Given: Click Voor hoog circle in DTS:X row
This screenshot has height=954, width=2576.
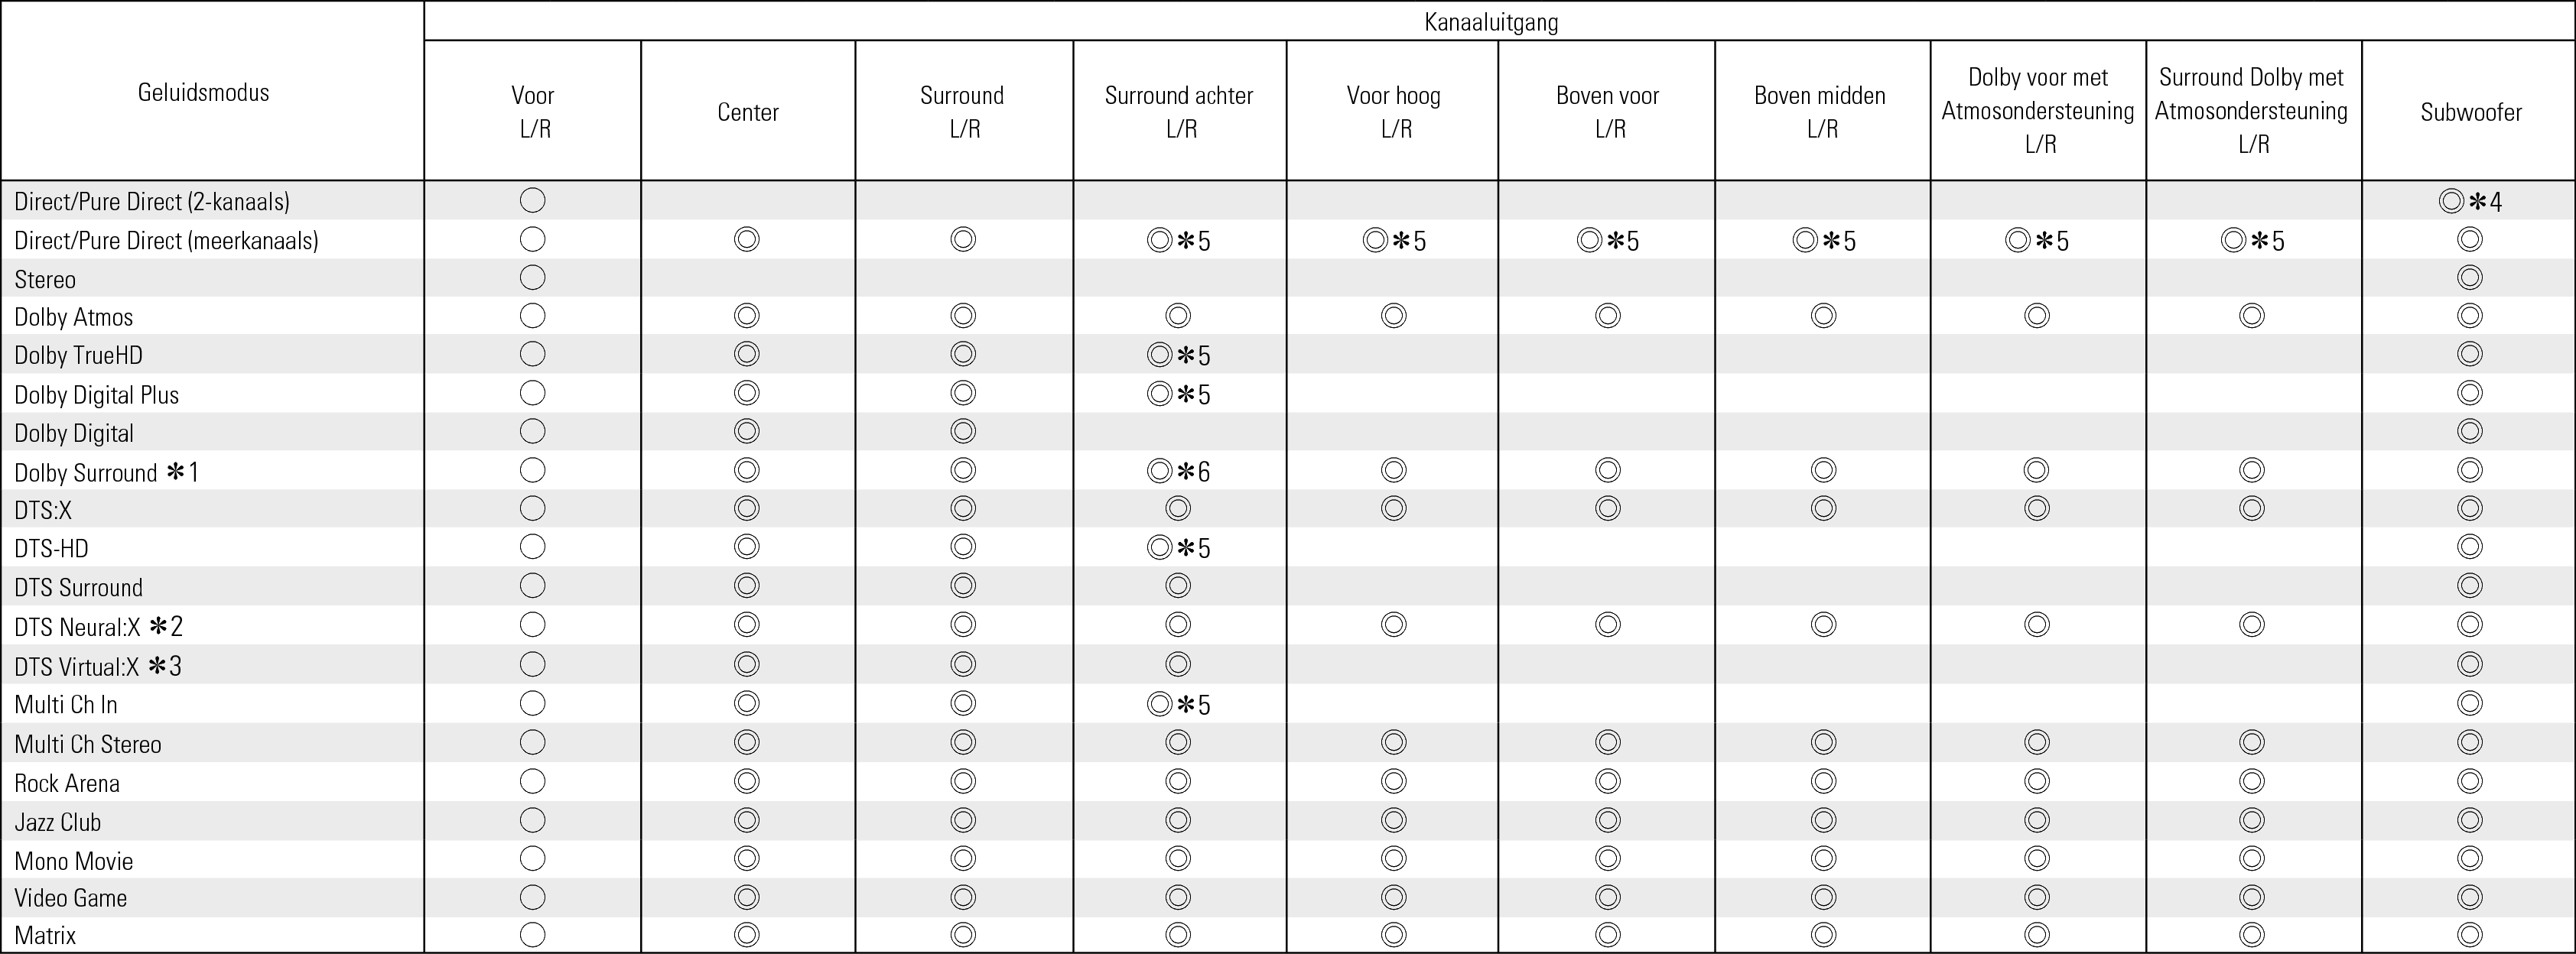Looking at the screenshot, I should 1393,508.
